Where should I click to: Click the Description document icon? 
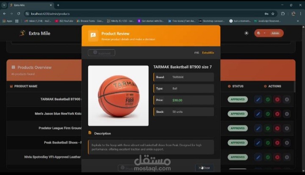[x=90, y=133]
